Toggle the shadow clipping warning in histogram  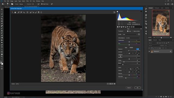click(117, 11)
